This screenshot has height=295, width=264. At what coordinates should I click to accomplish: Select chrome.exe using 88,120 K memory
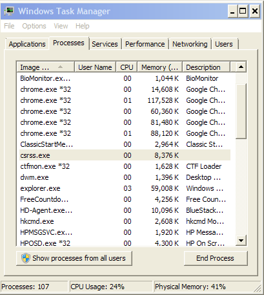pyautogui.click(x=125, y=133)
